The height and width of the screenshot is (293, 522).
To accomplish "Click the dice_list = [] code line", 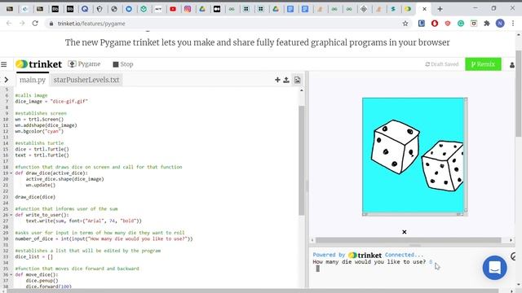I will tap(34, 257).
